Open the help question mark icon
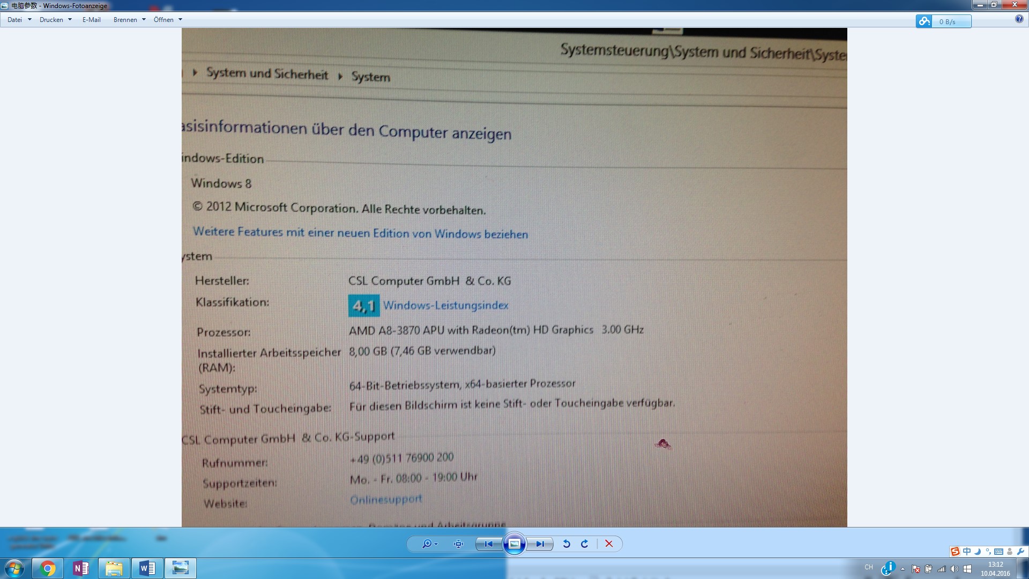1029x579 pixels. coord(1019,19)
